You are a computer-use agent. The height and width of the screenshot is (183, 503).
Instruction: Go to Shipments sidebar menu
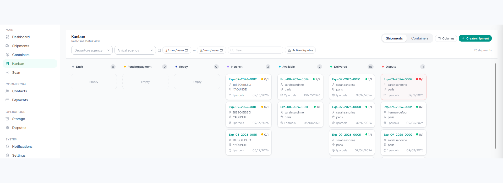30,46
